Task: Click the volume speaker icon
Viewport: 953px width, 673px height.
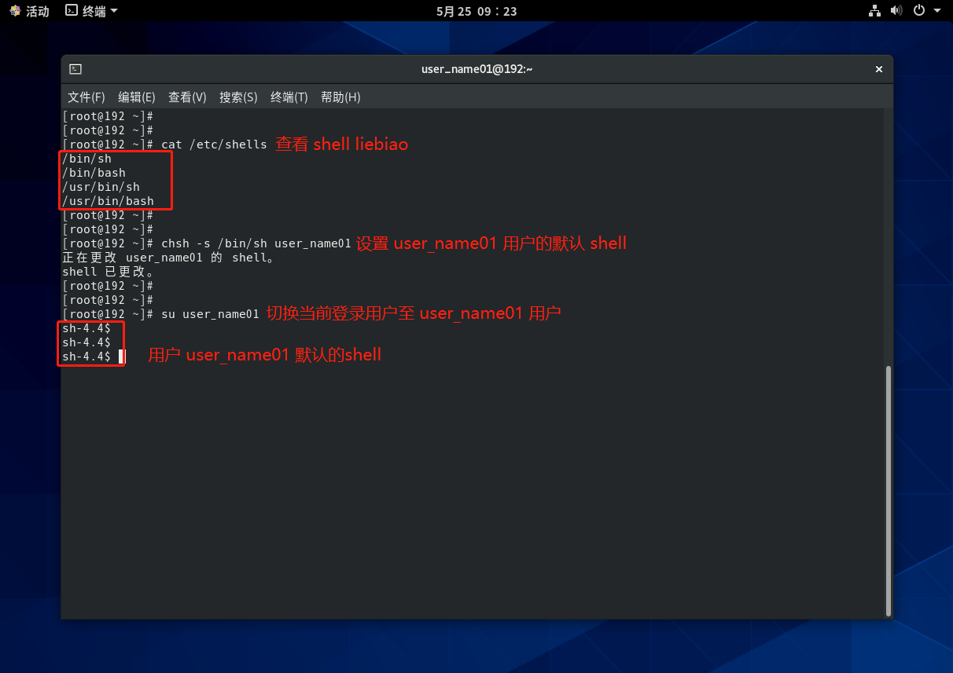Action: [896, 11]
